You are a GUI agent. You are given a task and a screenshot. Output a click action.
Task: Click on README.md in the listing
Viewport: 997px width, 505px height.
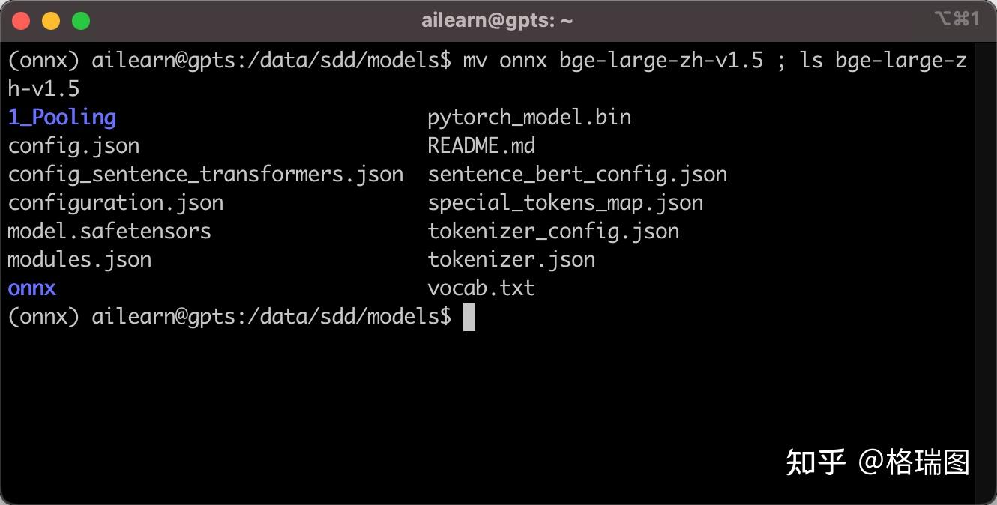click(481, 145)
